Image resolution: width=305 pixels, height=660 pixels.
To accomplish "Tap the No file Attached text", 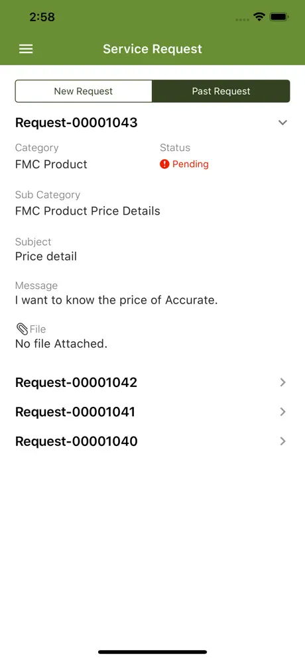I will pos(62,344).
